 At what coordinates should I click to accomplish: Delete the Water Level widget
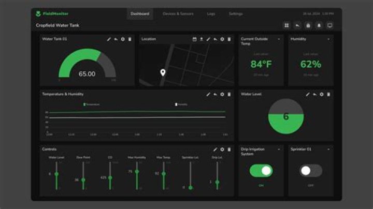point(328,94)
